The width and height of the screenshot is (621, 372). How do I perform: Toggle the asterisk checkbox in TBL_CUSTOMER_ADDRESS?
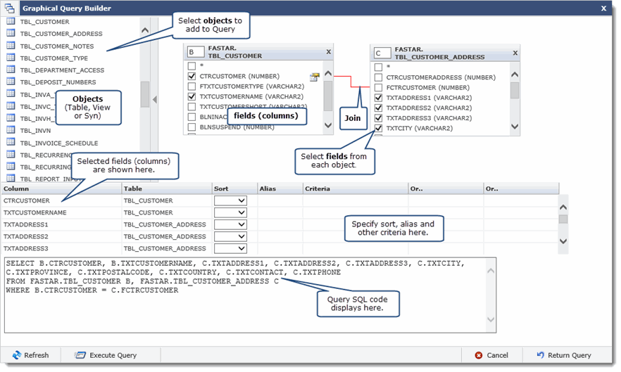378,67
